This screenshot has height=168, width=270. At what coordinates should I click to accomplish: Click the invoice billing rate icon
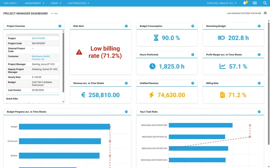click(222, 95)
